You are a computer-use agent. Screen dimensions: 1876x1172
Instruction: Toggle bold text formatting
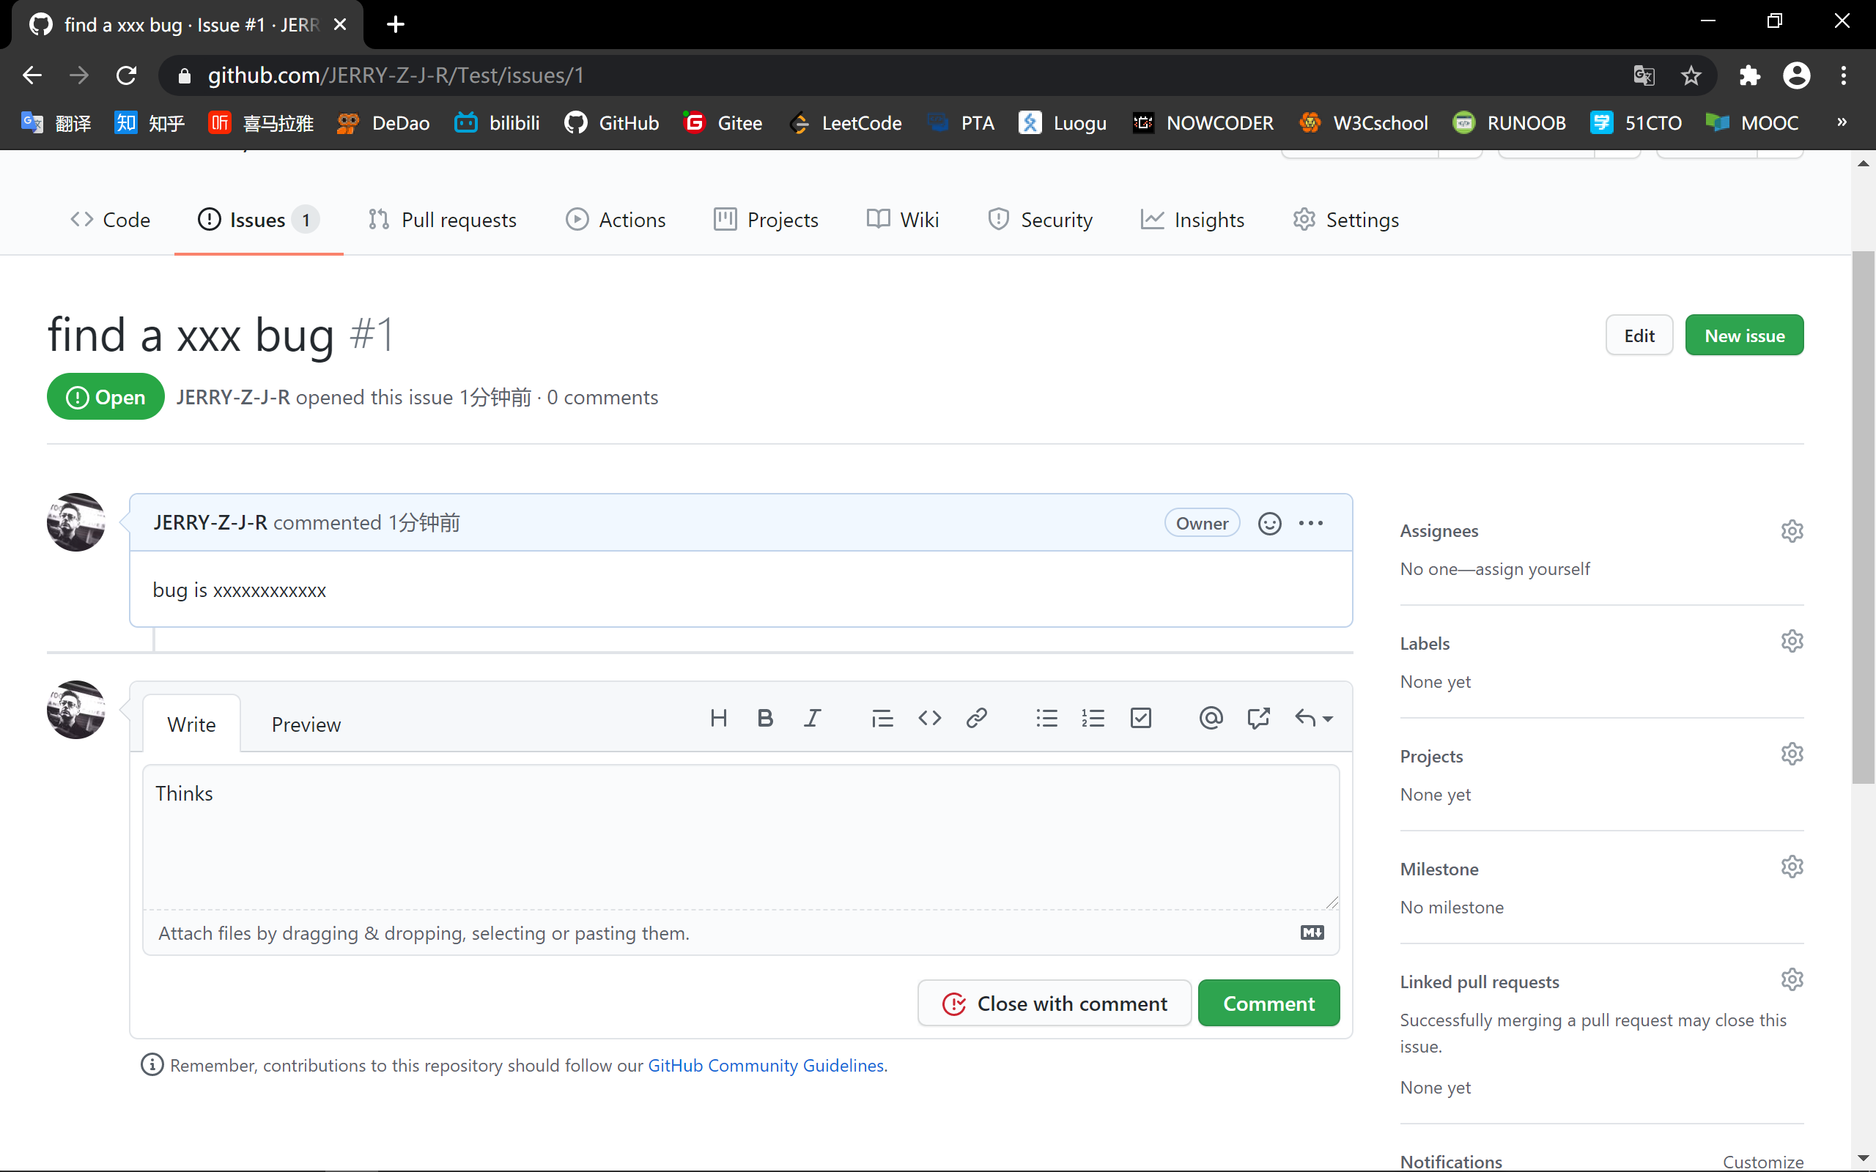coord(764,718)
